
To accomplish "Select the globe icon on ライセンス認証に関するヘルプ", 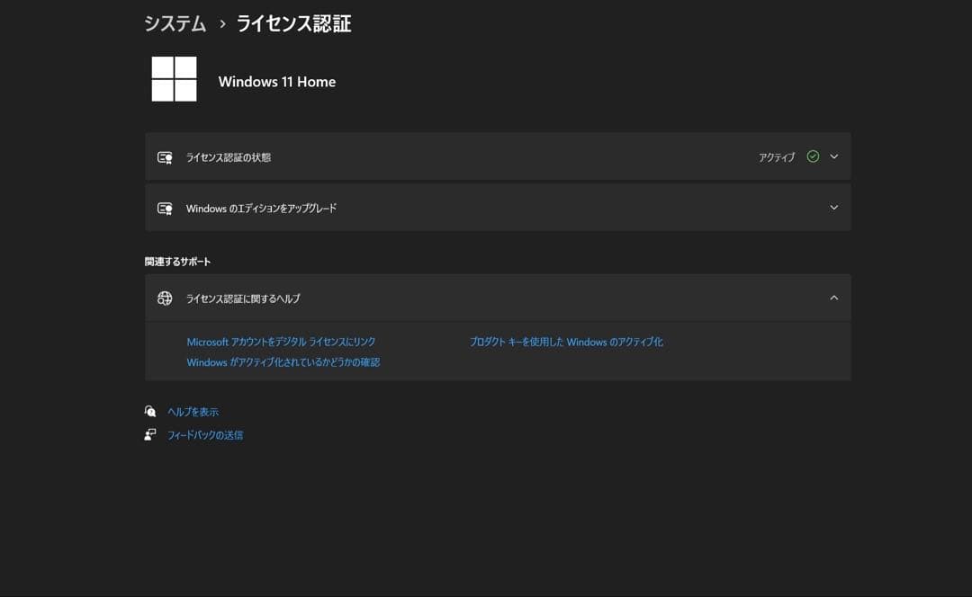I will click(165, 298).
